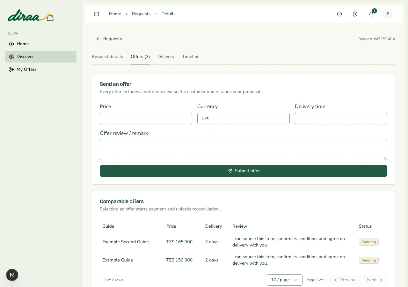Viewport: 408px width, 287px height.
Task: Click Pending badge in TZS 150,000 row
Action: pyautogui.click(x=369, y=260)
